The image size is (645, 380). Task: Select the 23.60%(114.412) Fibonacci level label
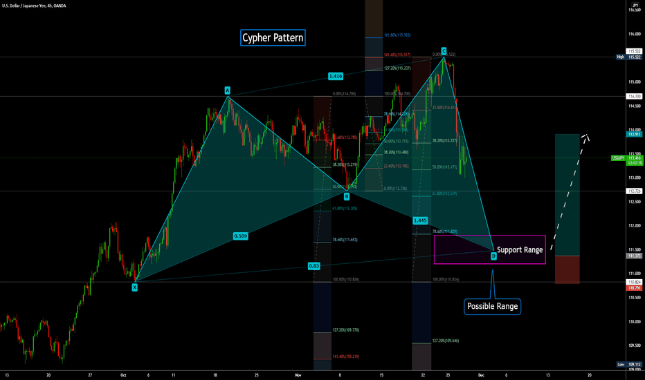click(x=445, y=108)
